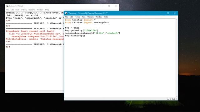Maximize the Demo.py editor window
200x112 pixels.
(x=168, y=13)
